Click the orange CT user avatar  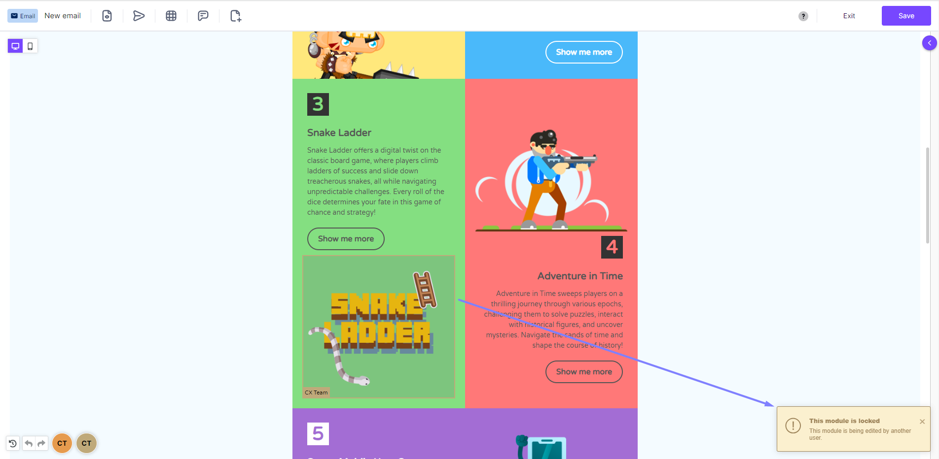(62, 443)
